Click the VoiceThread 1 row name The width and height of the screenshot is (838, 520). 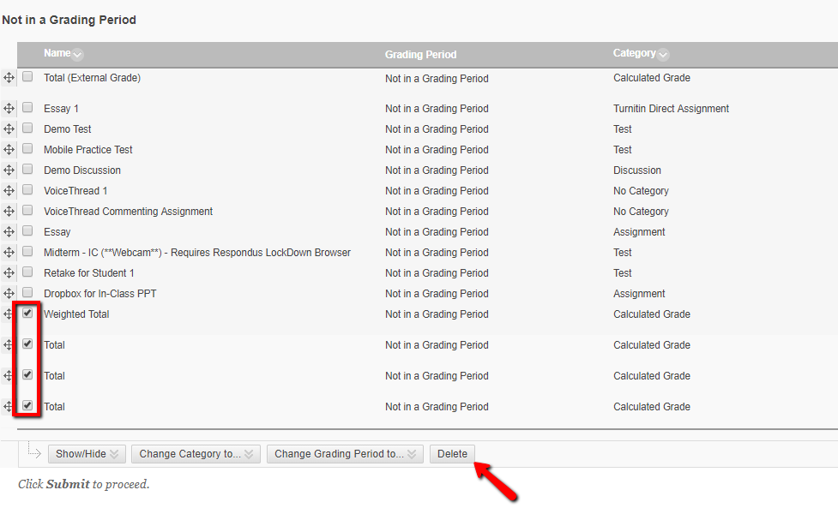(x=75, y=191)
